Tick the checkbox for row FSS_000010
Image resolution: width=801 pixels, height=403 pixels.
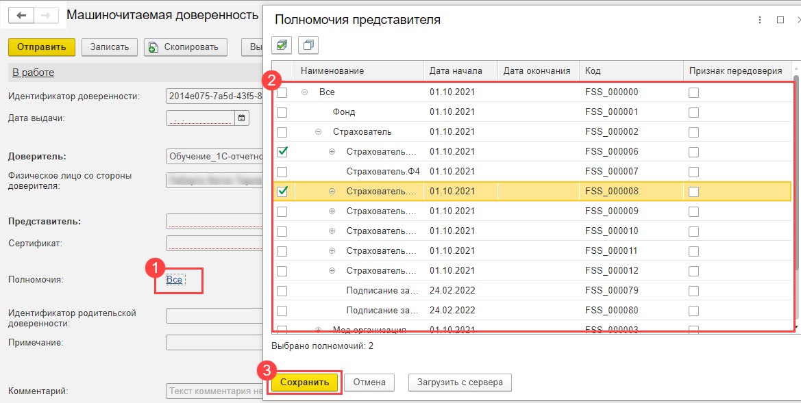click(282, 231)
